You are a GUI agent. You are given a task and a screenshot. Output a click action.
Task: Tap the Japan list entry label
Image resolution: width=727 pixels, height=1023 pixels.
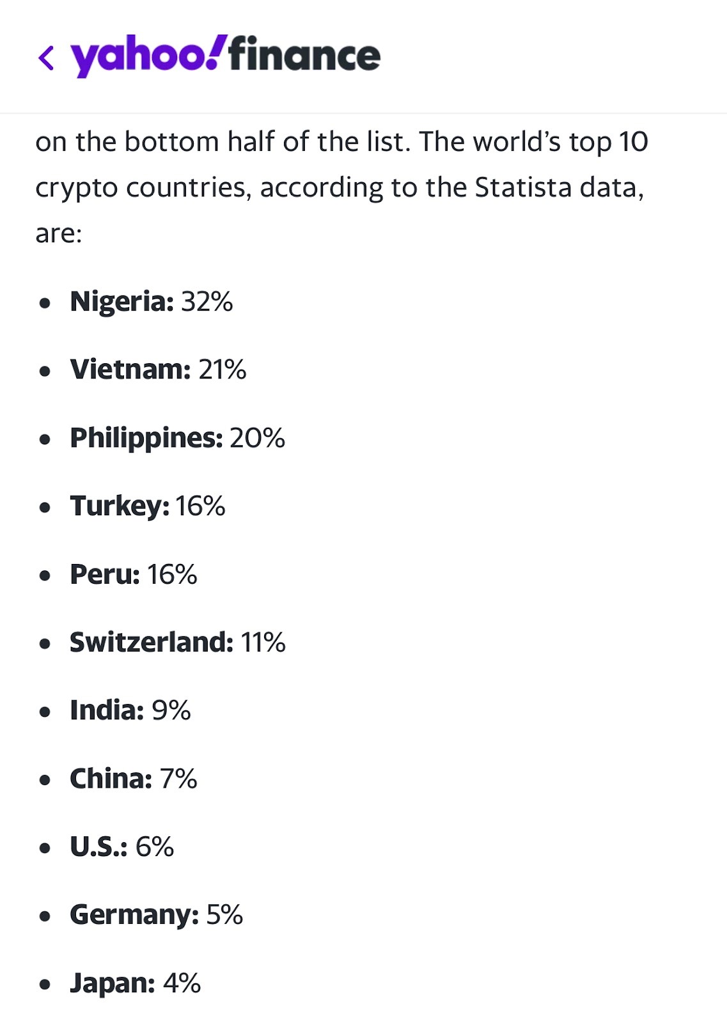point(113,983)
